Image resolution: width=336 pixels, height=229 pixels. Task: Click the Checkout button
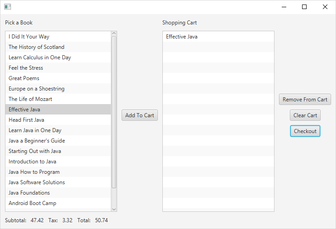(305, 131)
